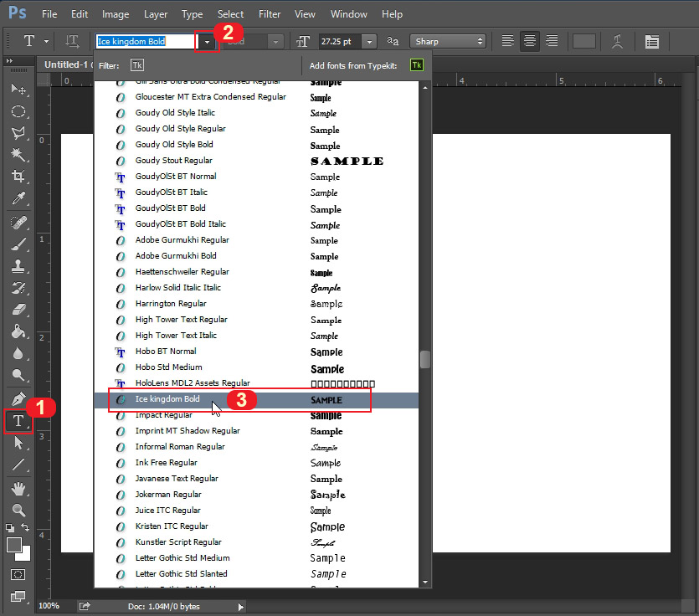
Task: Expand the collapsed toolbox double arrows
Action: click(x=9, y=60)
